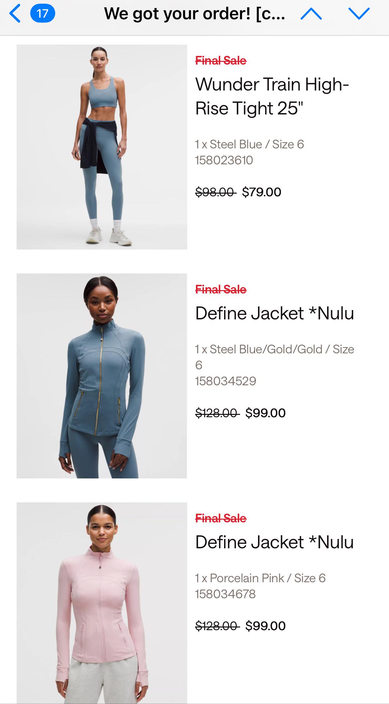Viewport: 389px width, 704px height.
Task: Tap item number 158023610
Action: coord(224,160)
